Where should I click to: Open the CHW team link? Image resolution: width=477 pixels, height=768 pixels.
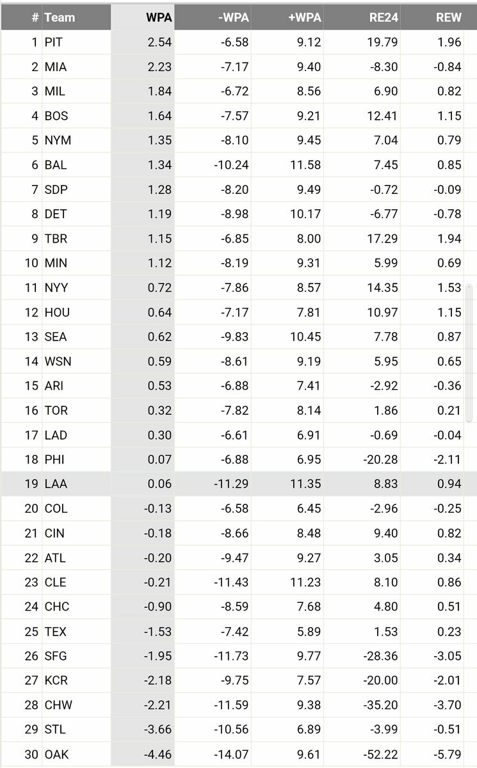coord(58,705)
